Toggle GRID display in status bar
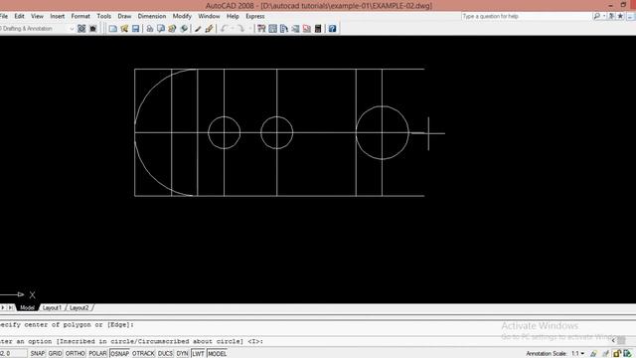 point(56,354)
